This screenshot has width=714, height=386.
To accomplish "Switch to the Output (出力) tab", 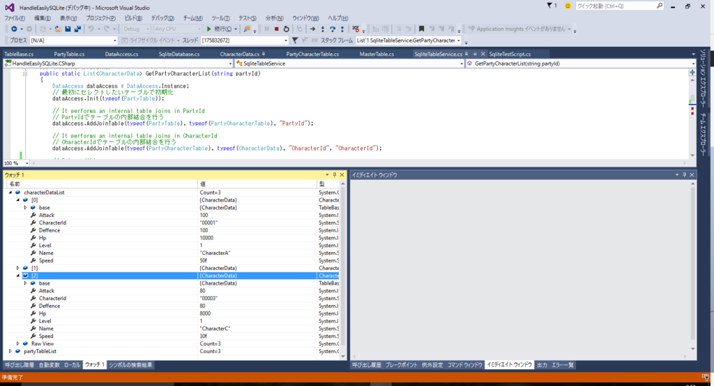I will click(542, 364).
